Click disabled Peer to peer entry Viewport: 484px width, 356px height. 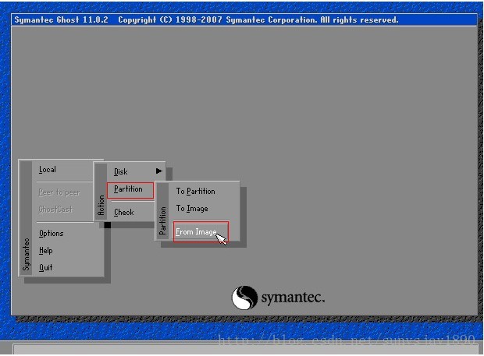coord(59,192)
